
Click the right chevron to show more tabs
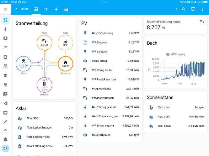177,9
